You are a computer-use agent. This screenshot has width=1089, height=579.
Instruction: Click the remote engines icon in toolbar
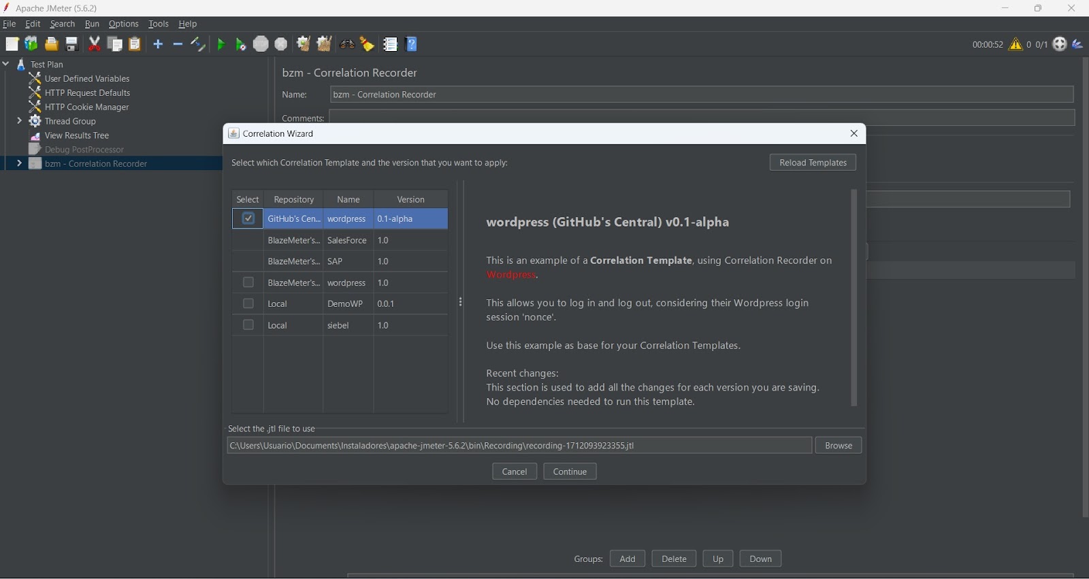click(1060, 44)
